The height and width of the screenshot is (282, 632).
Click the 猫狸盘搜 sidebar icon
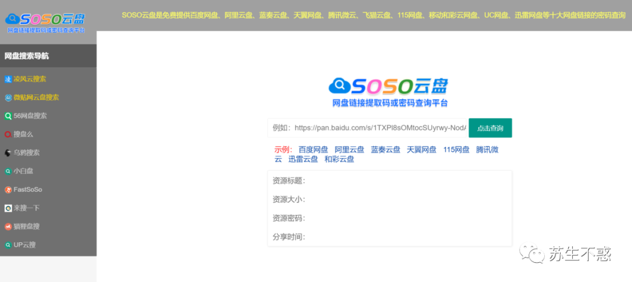pyautogui.click(x=8, y=227)
